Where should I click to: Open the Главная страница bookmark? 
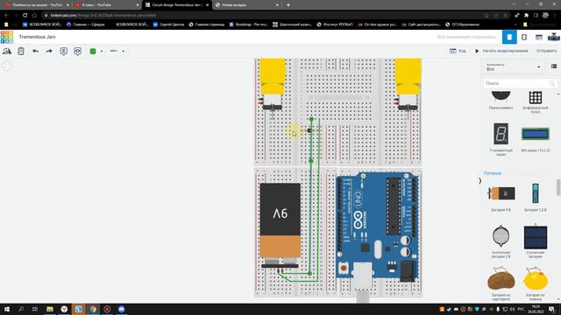[207, 24]
